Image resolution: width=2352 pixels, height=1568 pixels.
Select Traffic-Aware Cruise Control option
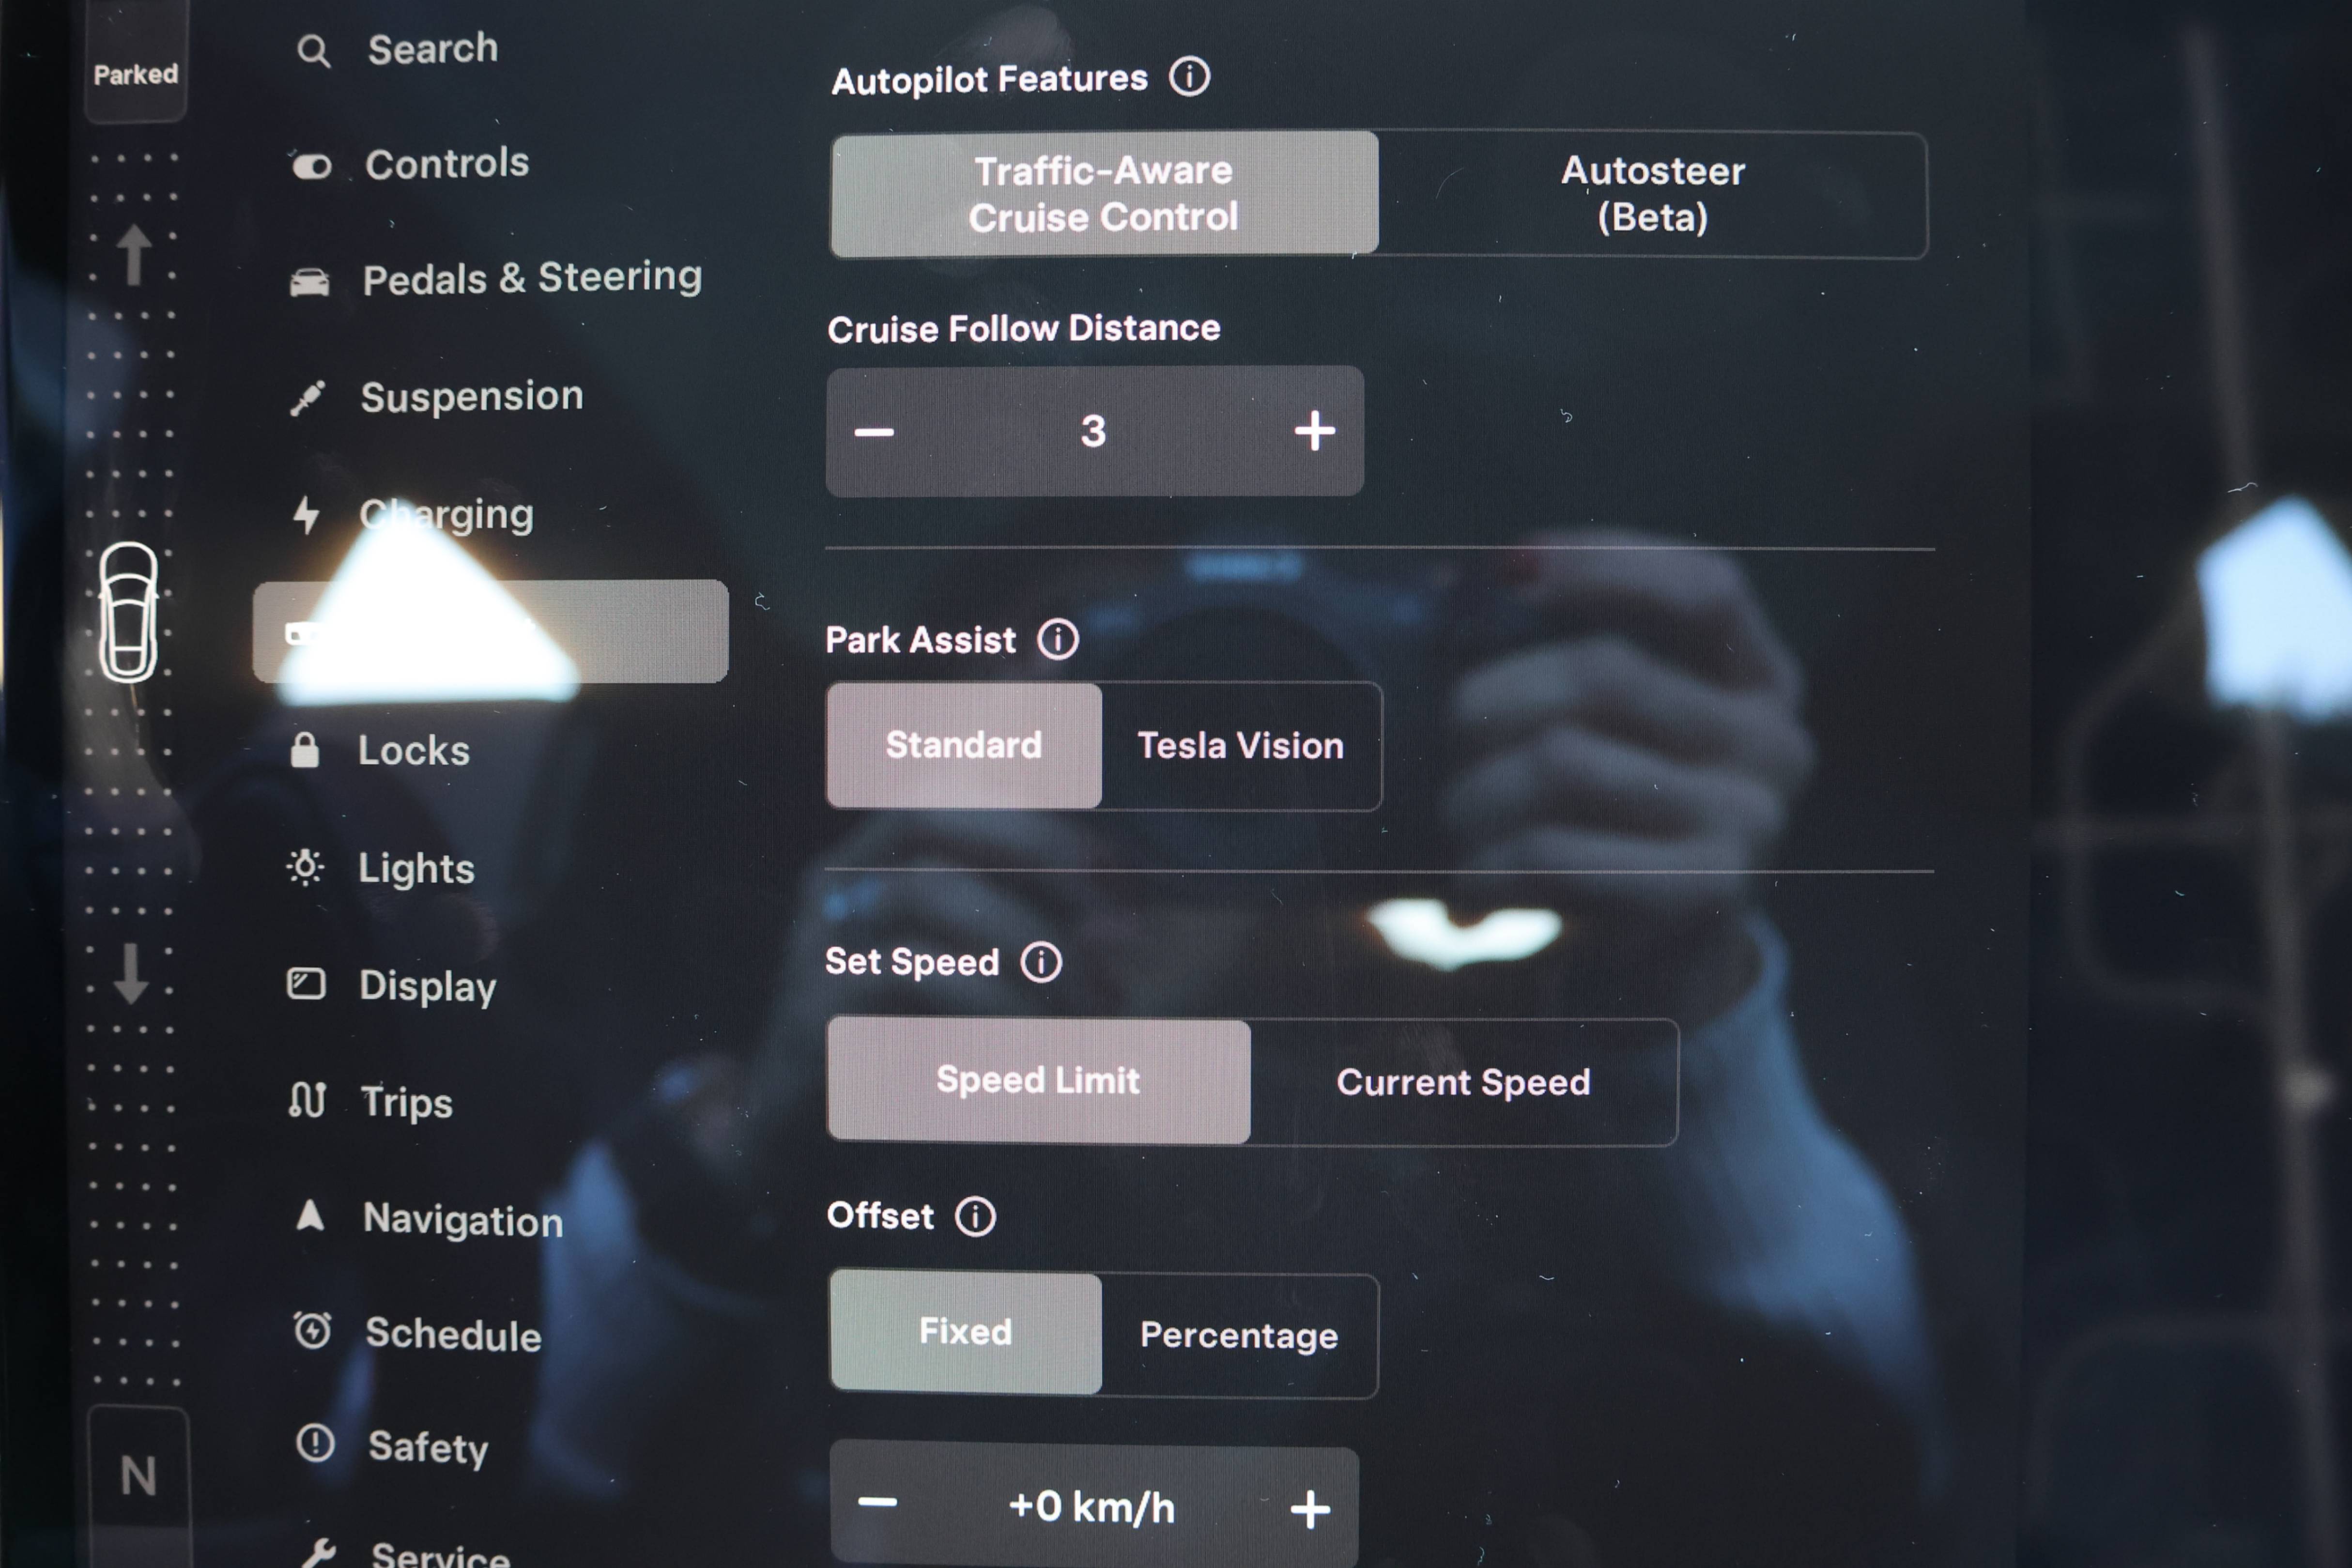(x=1104, y=194)
